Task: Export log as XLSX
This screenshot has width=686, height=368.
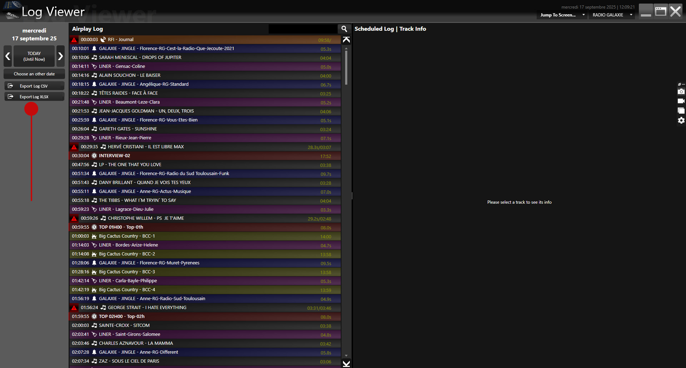Action: [x=34, y=97]
